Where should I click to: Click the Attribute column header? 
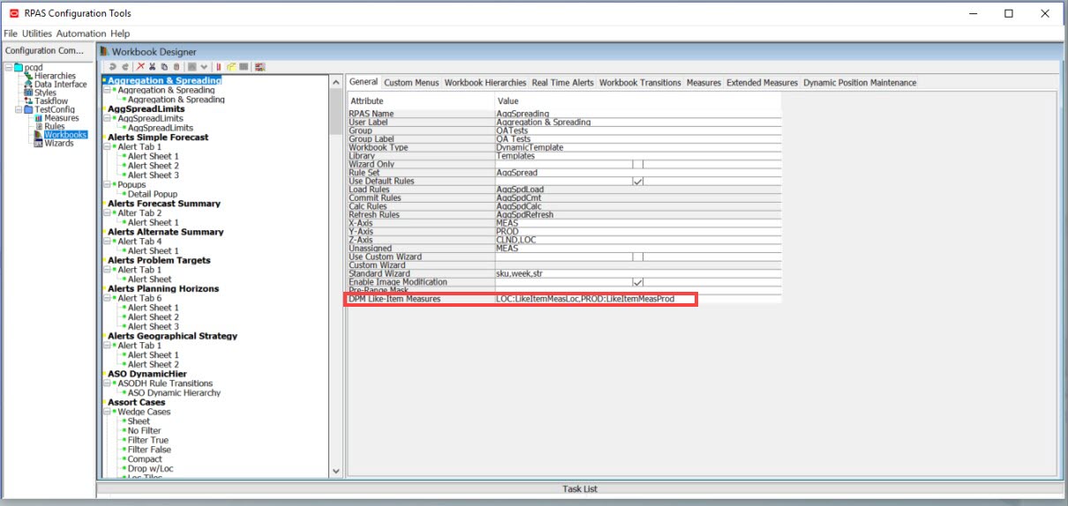[421, 100]
